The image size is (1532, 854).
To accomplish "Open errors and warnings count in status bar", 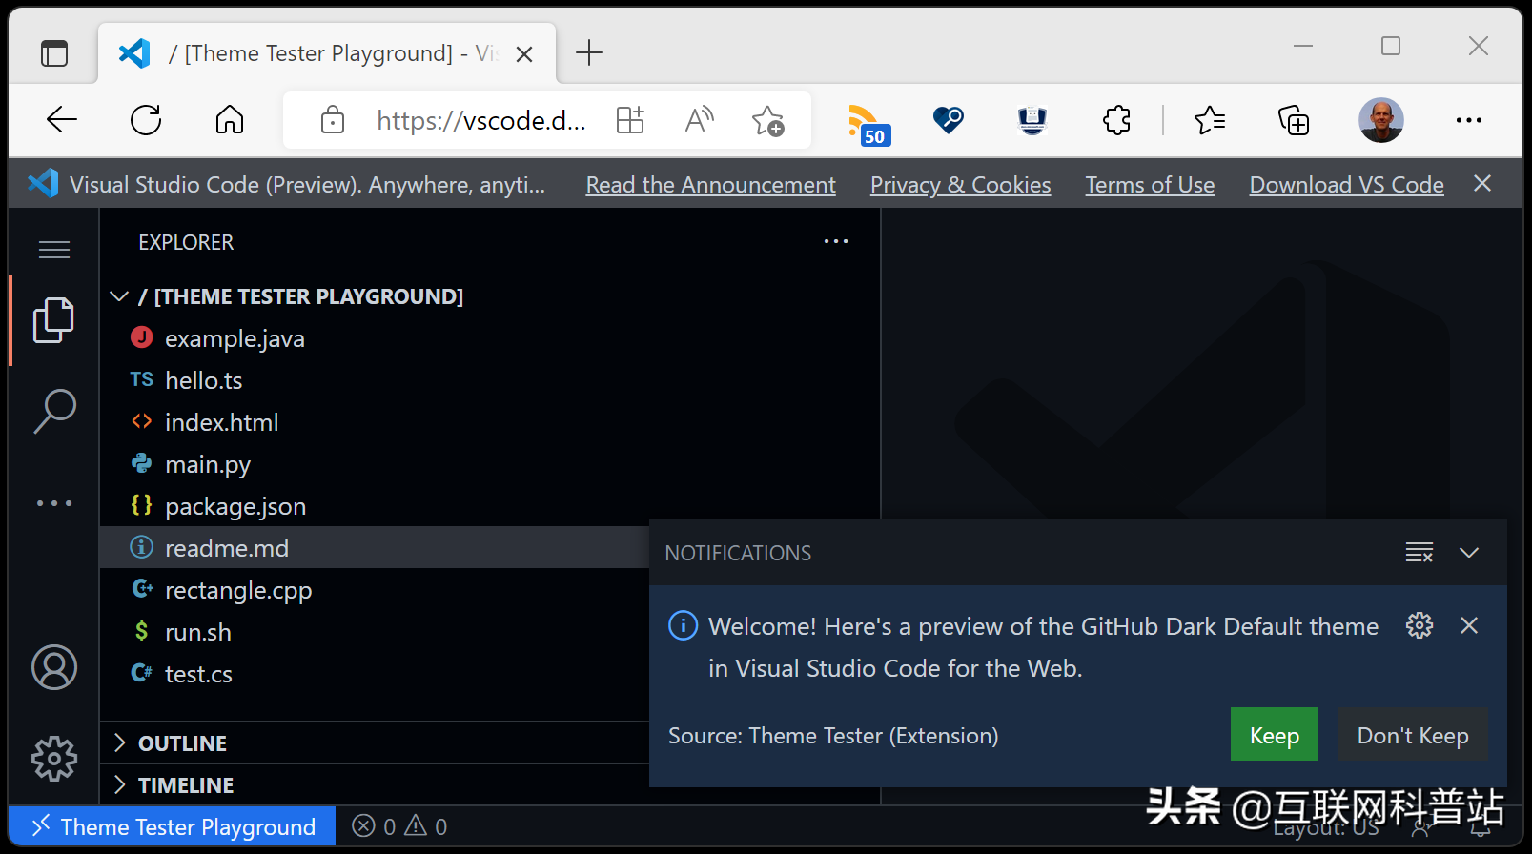I will point(399,825).
